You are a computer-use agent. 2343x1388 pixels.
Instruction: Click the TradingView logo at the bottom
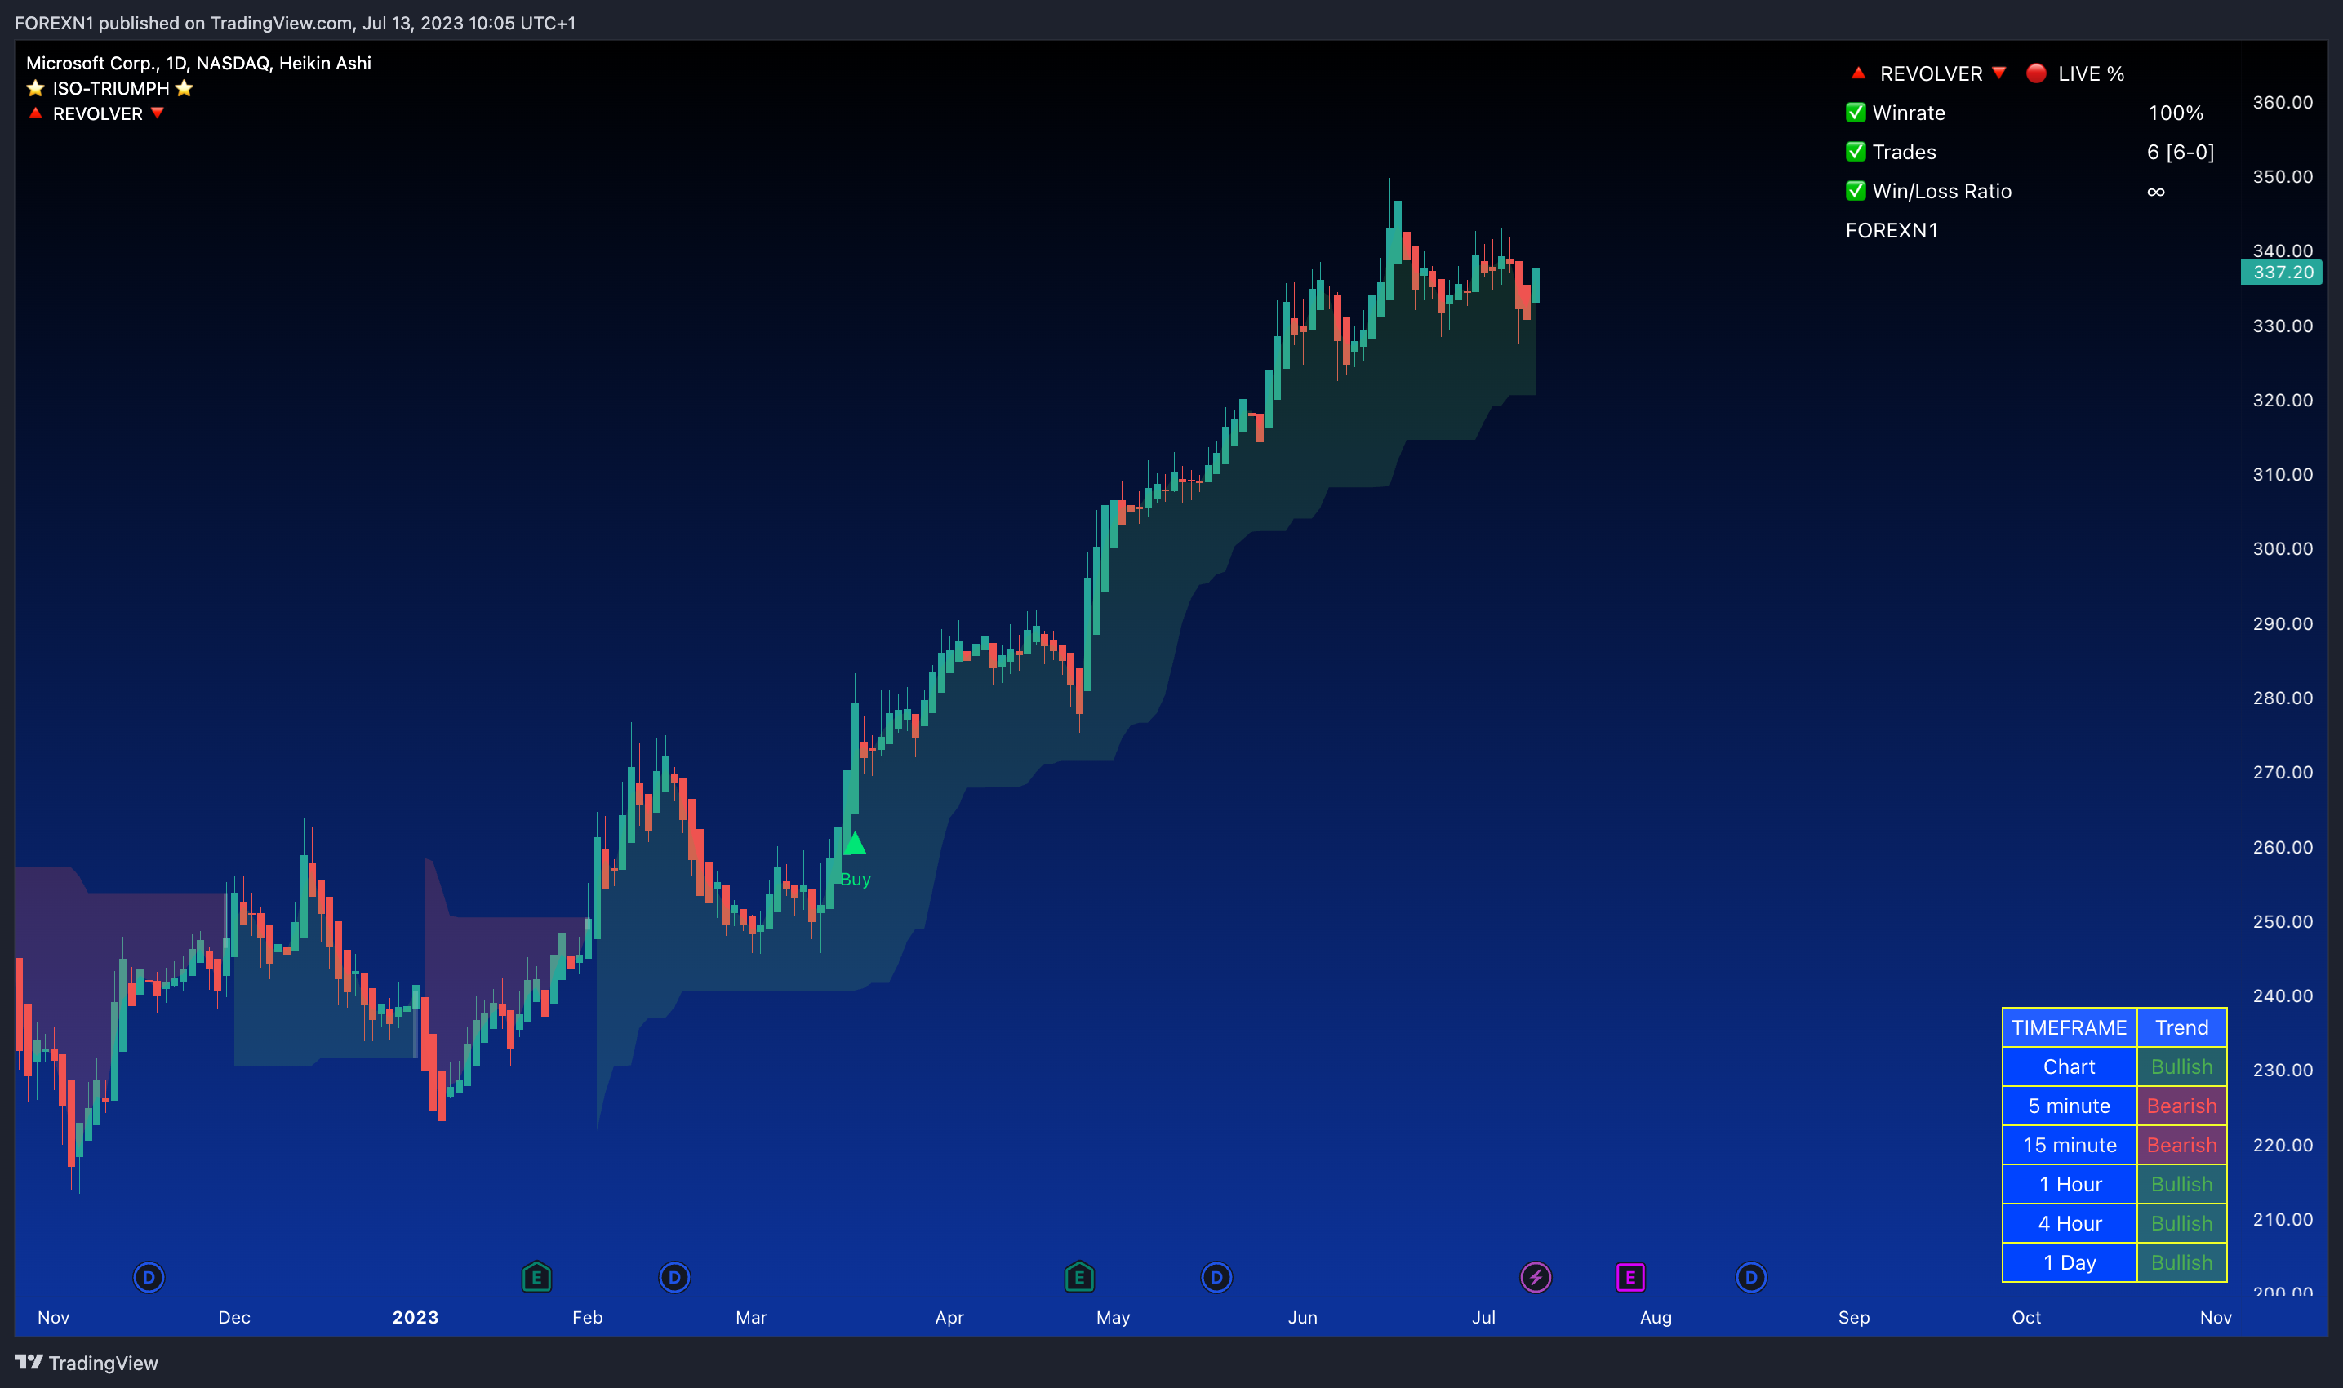point(29,1362)
